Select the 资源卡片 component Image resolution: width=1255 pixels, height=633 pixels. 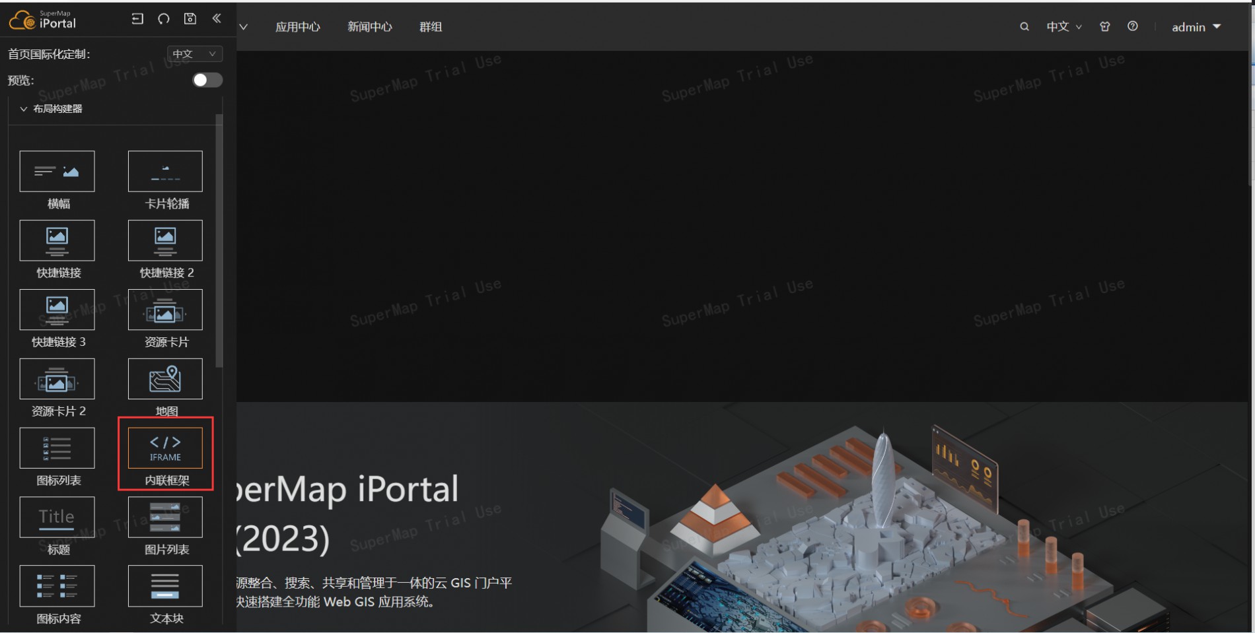pos(166,319)
